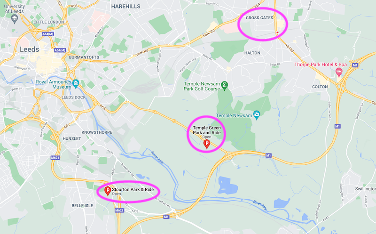
Task: Select the A64(M) road badge near Little London
Action: (x=47, y=34)
